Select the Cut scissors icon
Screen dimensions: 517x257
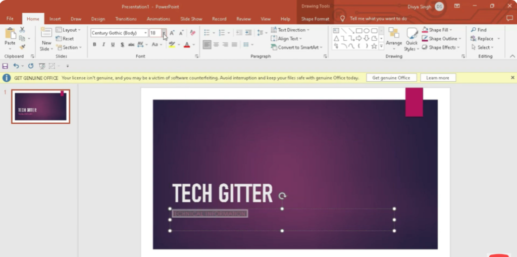click(x=22, y=30)
